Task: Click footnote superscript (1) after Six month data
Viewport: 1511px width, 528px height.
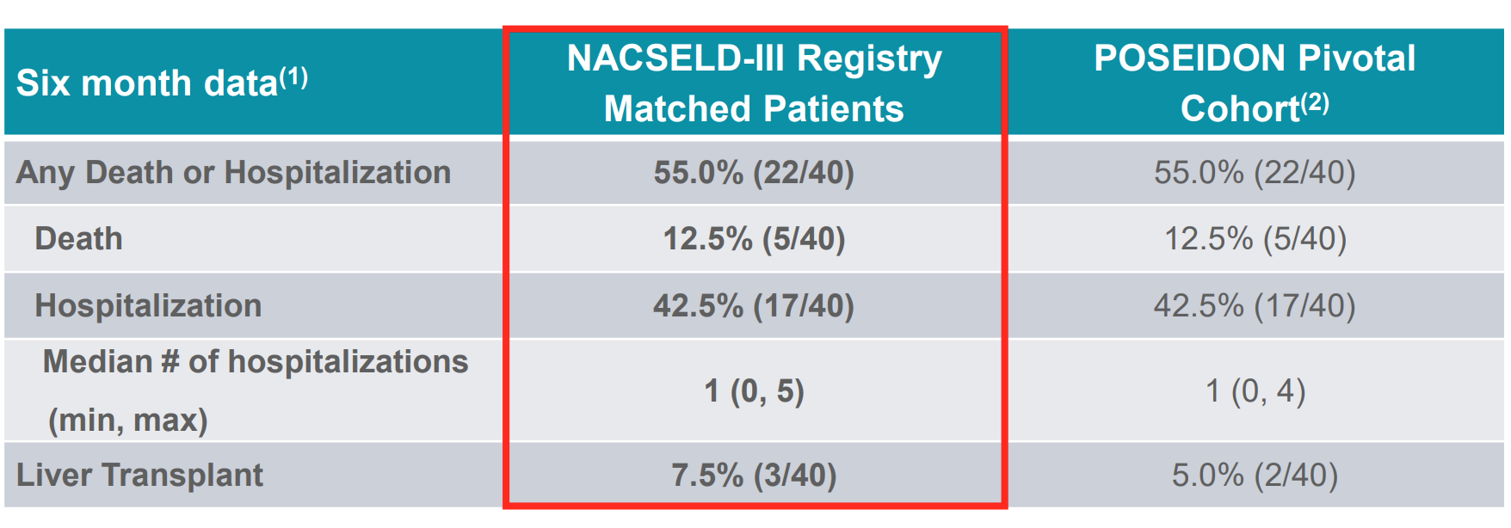Action: click(x=293, y=77)
